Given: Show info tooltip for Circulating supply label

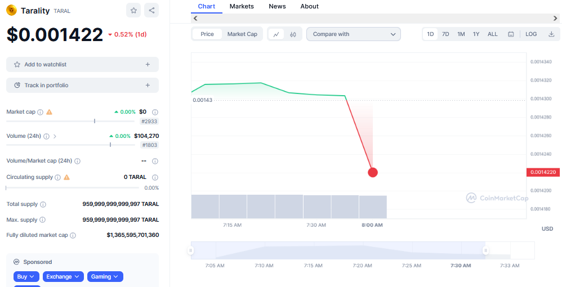Looking at the screenshot, I should click(x=57, y=177).
